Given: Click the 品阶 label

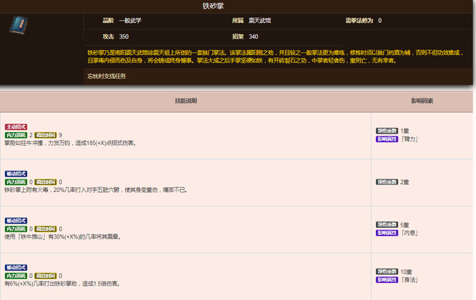Looking at the screenshot, I should click(108, 21).
